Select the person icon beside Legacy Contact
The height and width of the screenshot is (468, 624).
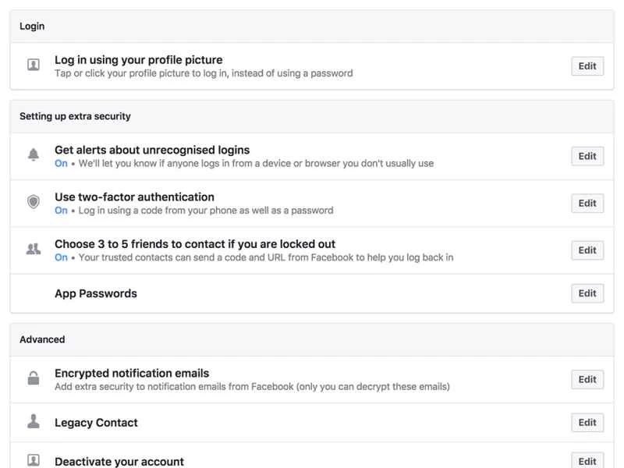[33, 422]
